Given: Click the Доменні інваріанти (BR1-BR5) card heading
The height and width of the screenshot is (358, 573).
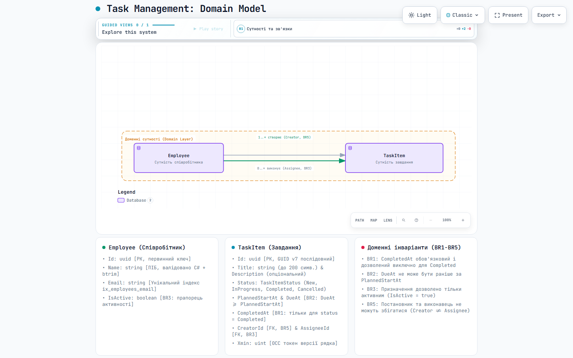Looking at the screenshot, I should coord(414,247).
